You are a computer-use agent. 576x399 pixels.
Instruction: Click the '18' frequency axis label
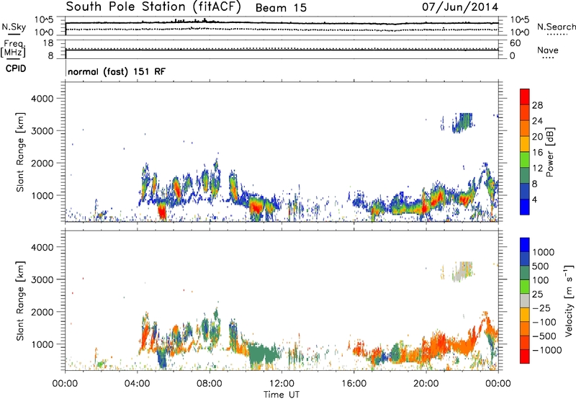click(48, 43)
